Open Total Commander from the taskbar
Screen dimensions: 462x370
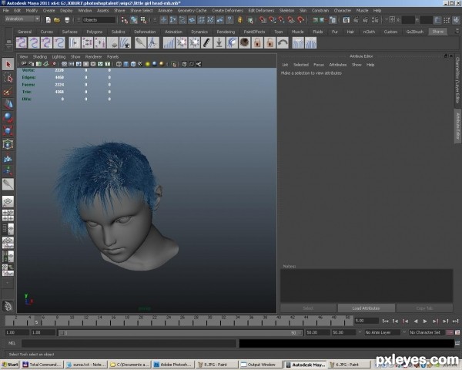pos(42,365)
